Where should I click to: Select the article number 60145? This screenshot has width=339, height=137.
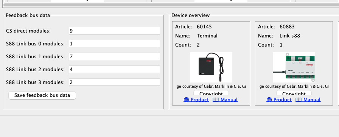(x=204, y=27)
